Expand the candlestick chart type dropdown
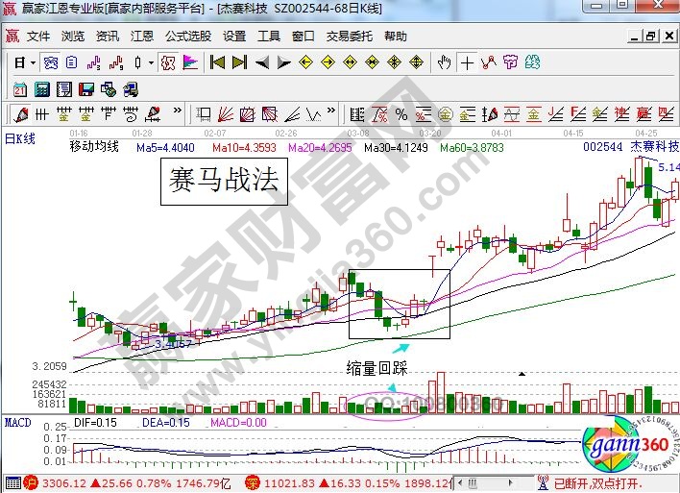Screen dimensions: 680x493 click(x=150, y=63)
